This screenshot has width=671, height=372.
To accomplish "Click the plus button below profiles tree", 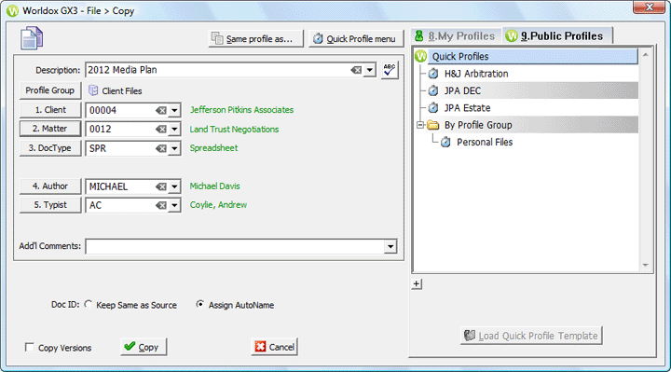I will tap(417, 283).
